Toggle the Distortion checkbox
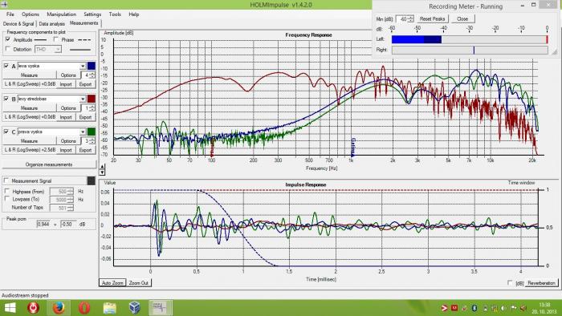 (x=8, y=49)
